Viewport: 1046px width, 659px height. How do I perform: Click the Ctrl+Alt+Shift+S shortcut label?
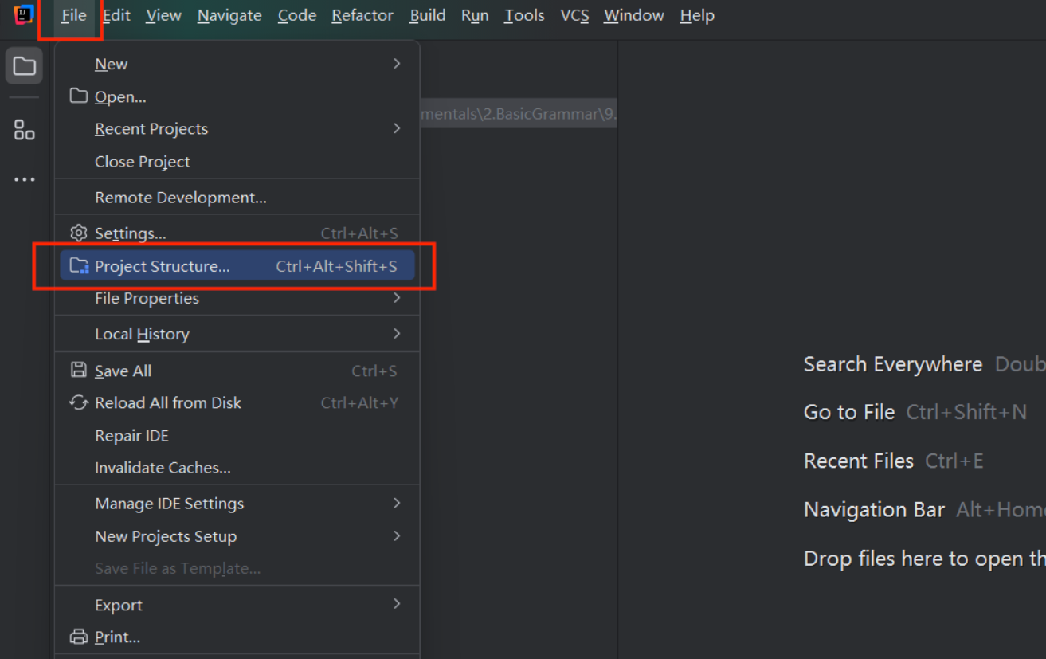(x=336, y=266)
